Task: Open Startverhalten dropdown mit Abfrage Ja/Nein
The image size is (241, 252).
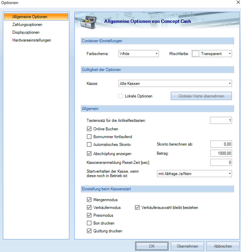Action: pos(194,174)
